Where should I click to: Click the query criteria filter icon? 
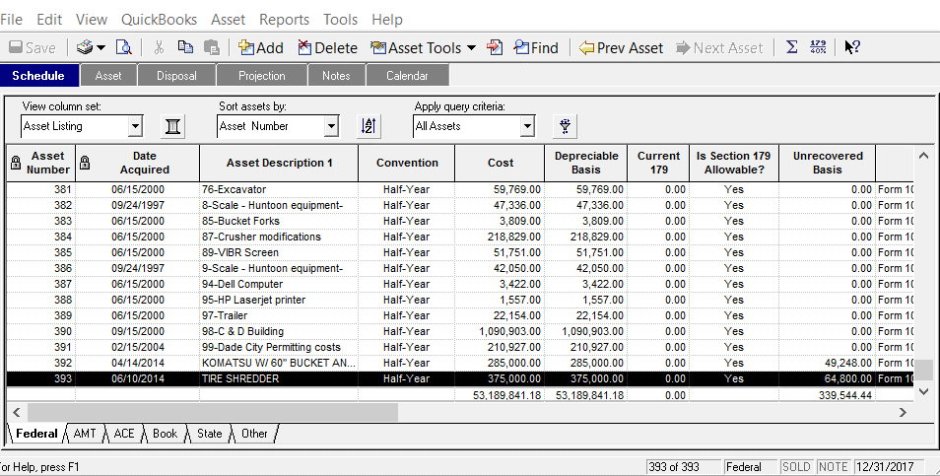(x=565, y=126)
